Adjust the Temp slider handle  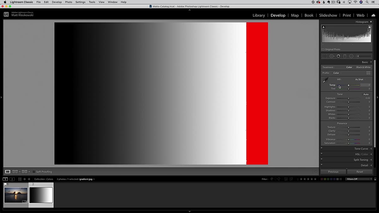pyautogui.click(x=349, y=85)
